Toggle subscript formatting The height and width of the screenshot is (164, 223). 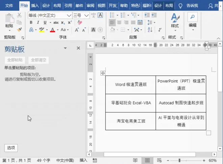(x=63, y=23)
